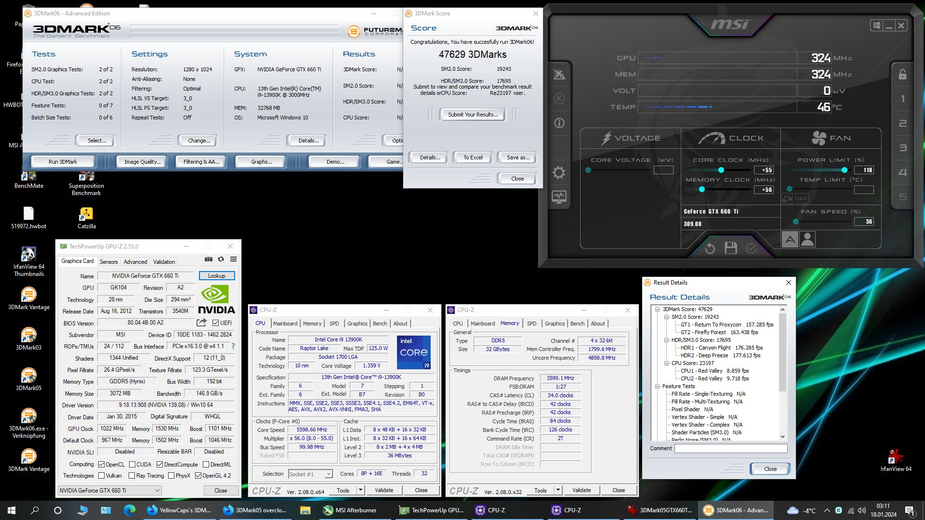
Task: Click Bus Interface question mark in GPU-Z
Action: coord(233,346)
